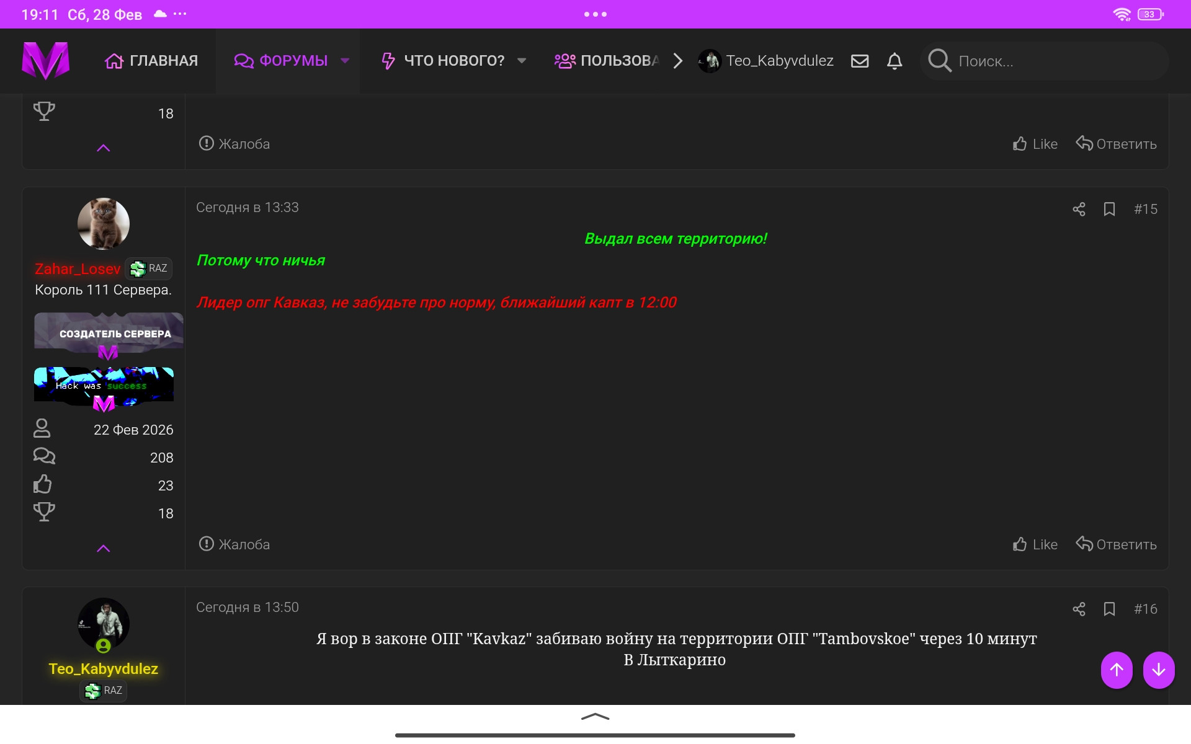Report post #15 using Жалоба
The width and height of the screenshot is (1191, 744).
click(x=234, y=544)
